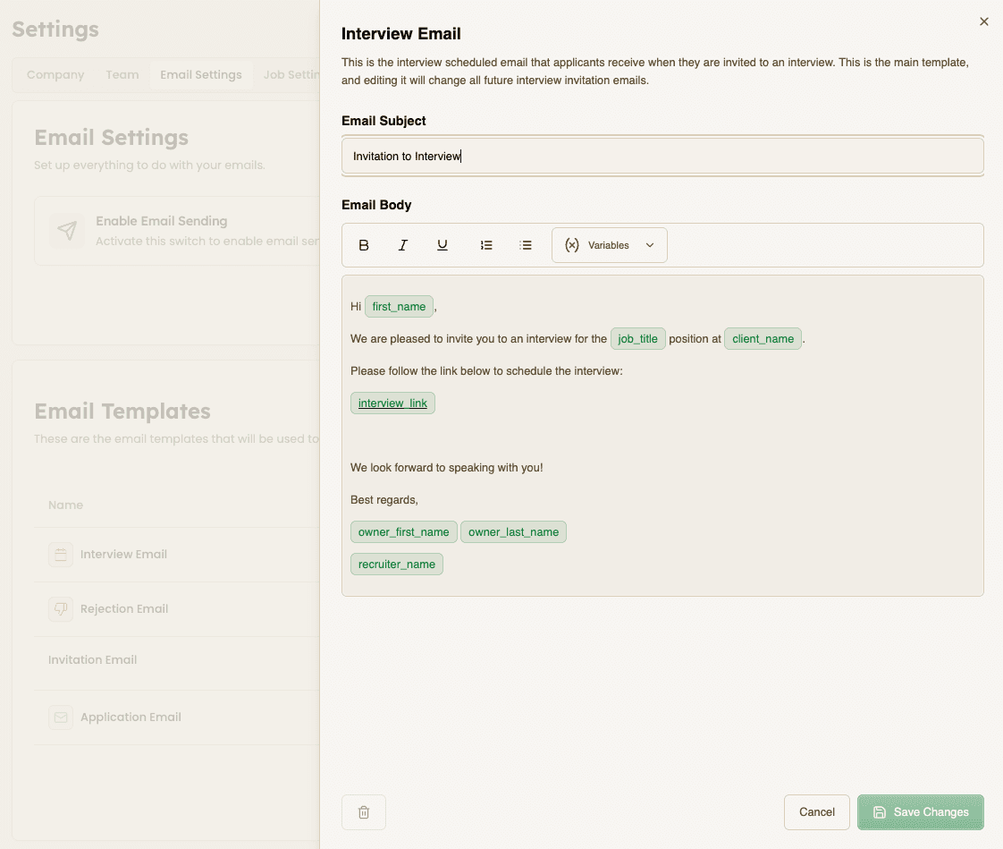
Task: Click the interview_link variable chip
Action: [392, 403]
